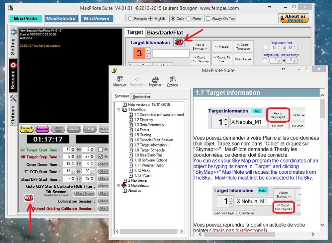Click Start Now for Tilt Session
332x243 pixels.
point(84,193)
